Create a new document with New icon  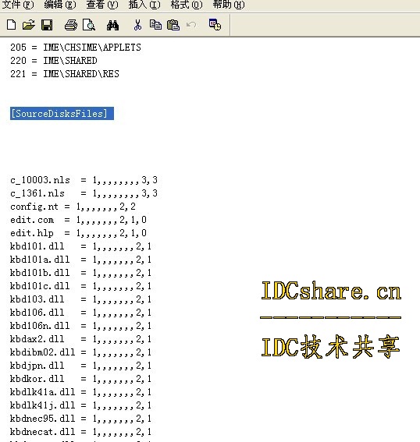click(x=11, y=25)
